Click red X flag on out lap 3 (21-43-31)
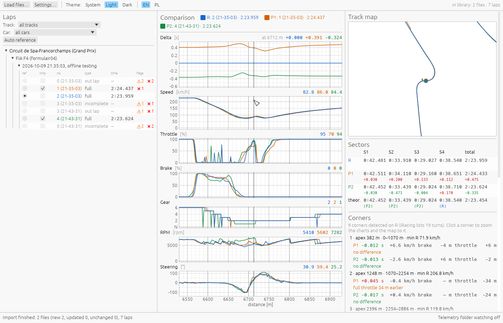 pyautogui.click(x=151, y=111)
